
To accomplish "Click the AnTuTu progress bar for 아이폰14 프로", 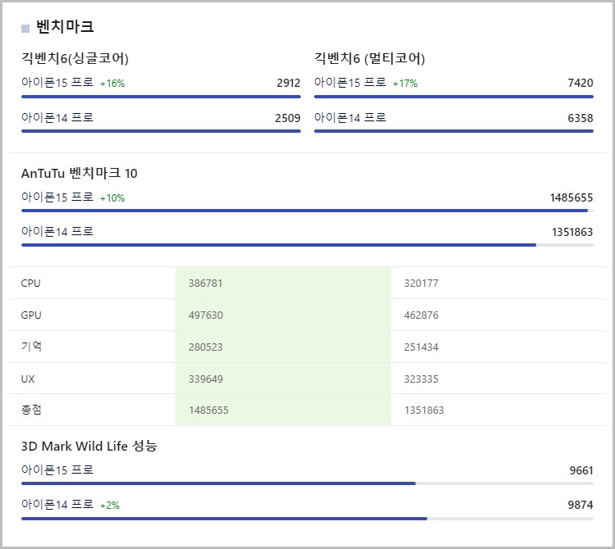I will [x=307, y=245].
